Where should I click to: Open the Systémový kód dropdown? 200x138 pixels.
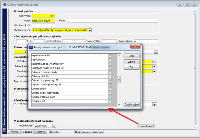[90, 30]
